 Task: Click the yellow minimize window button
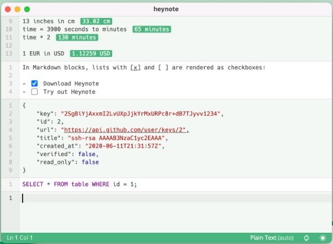[x=17, y=9]
